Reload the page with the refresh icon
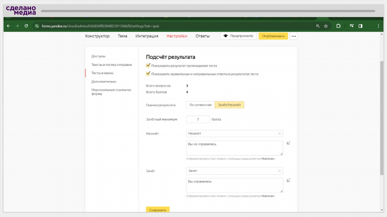This screenshot has width=387, height=217. [26, 26]
